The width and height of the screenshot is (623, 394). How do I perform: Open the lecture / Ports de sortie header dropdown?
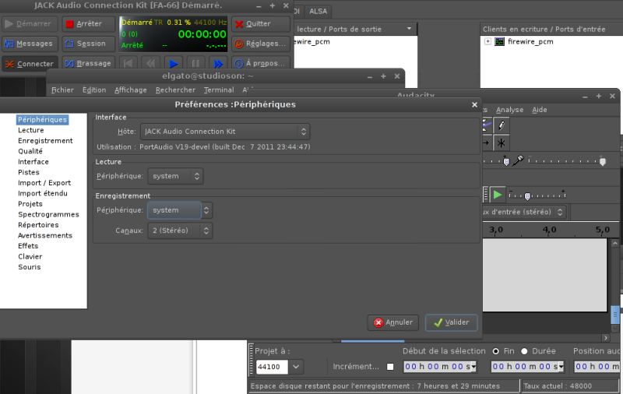tap(410, 29)
